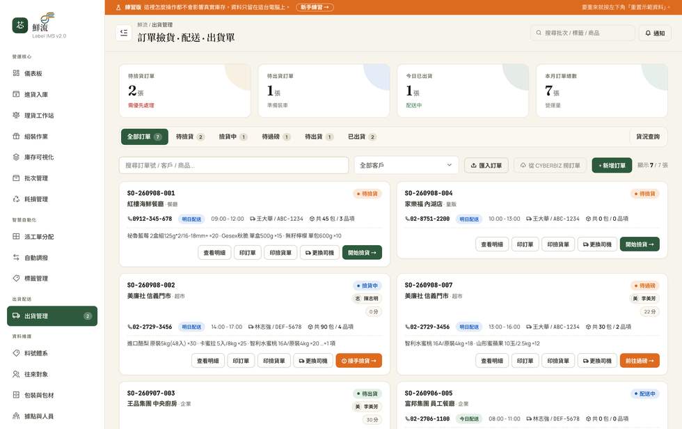Image resolution: width=682 pixels, height=429 pixels.
Task: Click 印撿貨單 on order SO-260908-002
Action: pos(274,361)
